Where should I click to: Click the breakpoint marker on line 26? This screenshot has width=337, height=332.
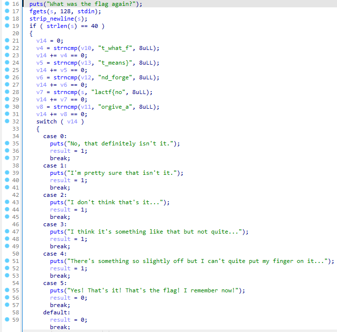click(x=7, y=77)
